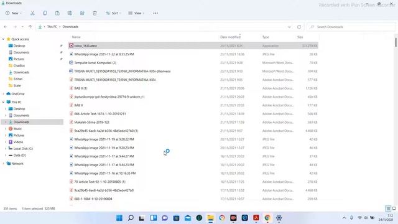Click the Back navigation arrow
Screen dimensions: 398x224
6,27
